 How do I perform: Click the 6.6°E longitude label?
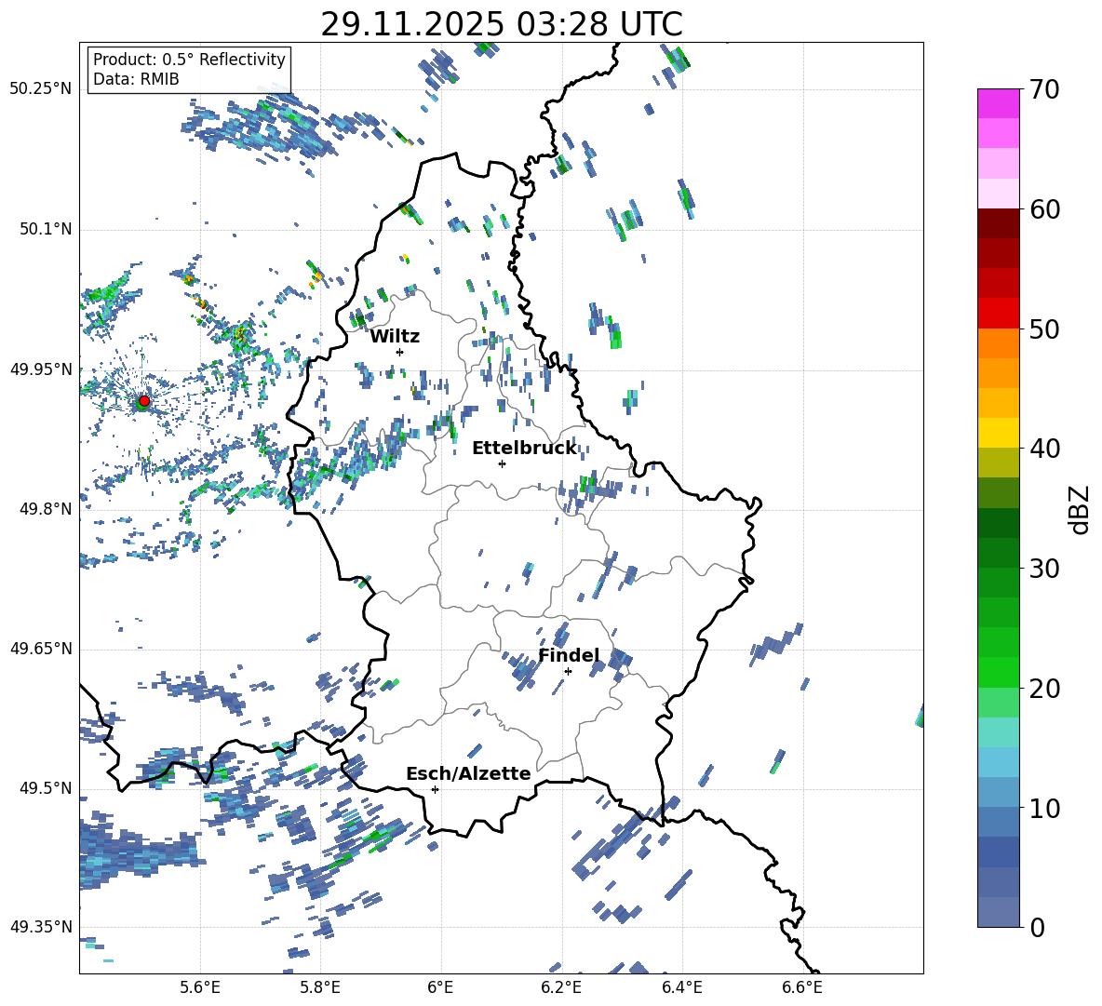(802, 987)
